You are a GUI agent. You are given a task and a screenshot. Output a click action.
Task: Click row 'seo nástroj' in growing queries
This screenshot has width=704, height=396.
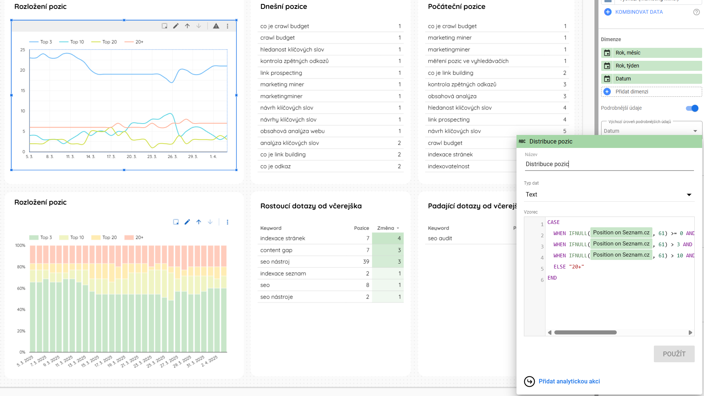(x=330, y=262)
